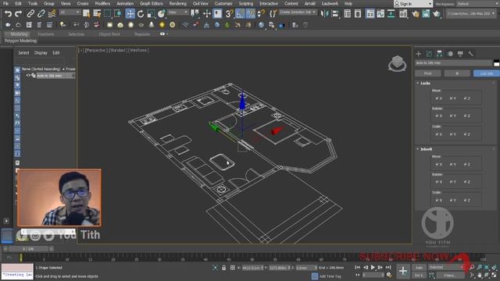Image resolution: width=500 pixels, height=281 pixels.
Task: Toggle Scale X under Inherit
Action: click(x=439, y=200)
